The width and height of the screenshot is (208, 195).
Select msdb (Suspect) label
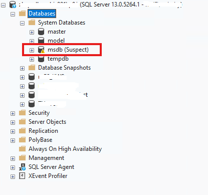(68, 50)
